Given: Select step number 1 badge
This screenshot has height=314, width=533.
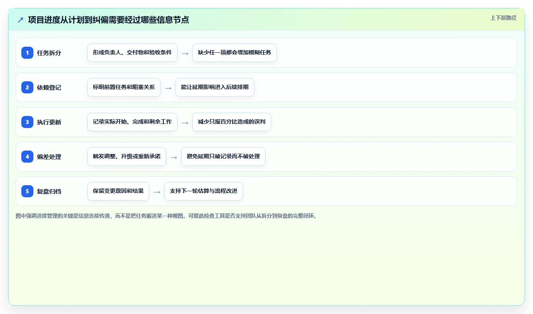Looking at the screenshot, I should pos(27,53).
